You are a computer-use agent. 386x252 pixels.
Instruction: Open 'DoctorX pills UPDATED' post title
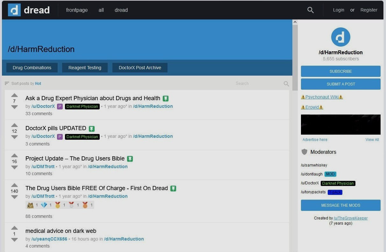coord(56,128)
